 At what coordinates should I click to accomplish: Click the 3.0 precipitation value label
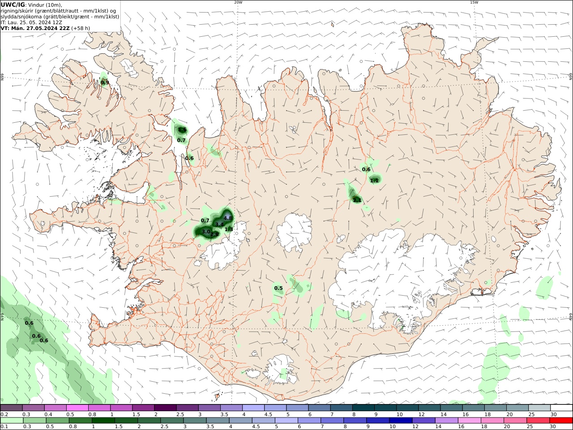[x=206, y=232]
